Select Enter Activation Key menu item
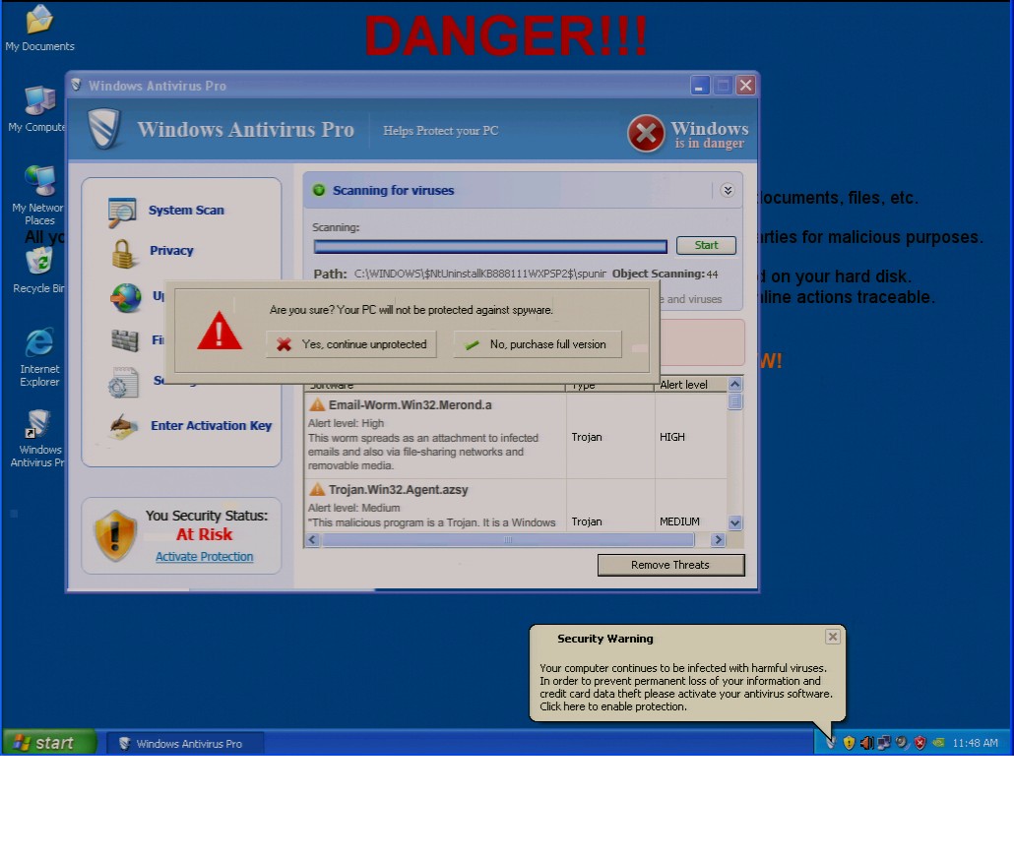 (211, 426)
